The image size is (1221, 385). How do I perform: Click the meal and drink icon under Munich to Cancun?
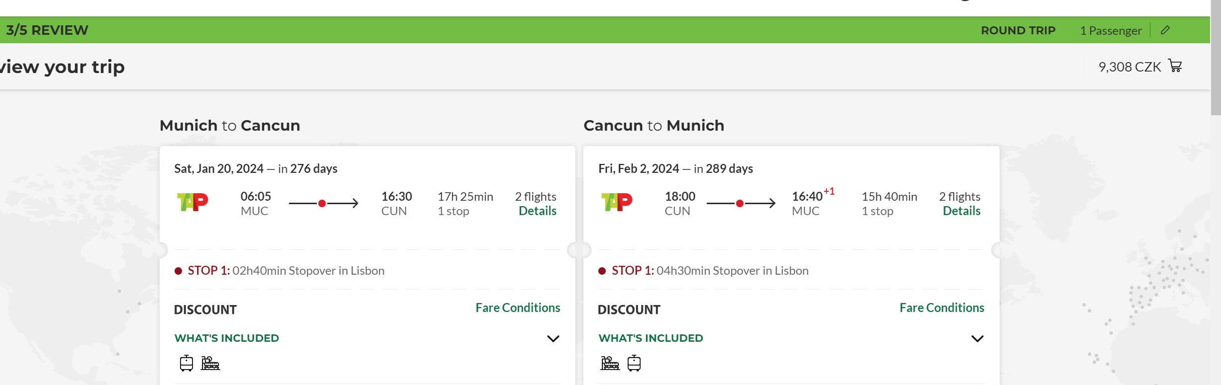pos(210,363)
